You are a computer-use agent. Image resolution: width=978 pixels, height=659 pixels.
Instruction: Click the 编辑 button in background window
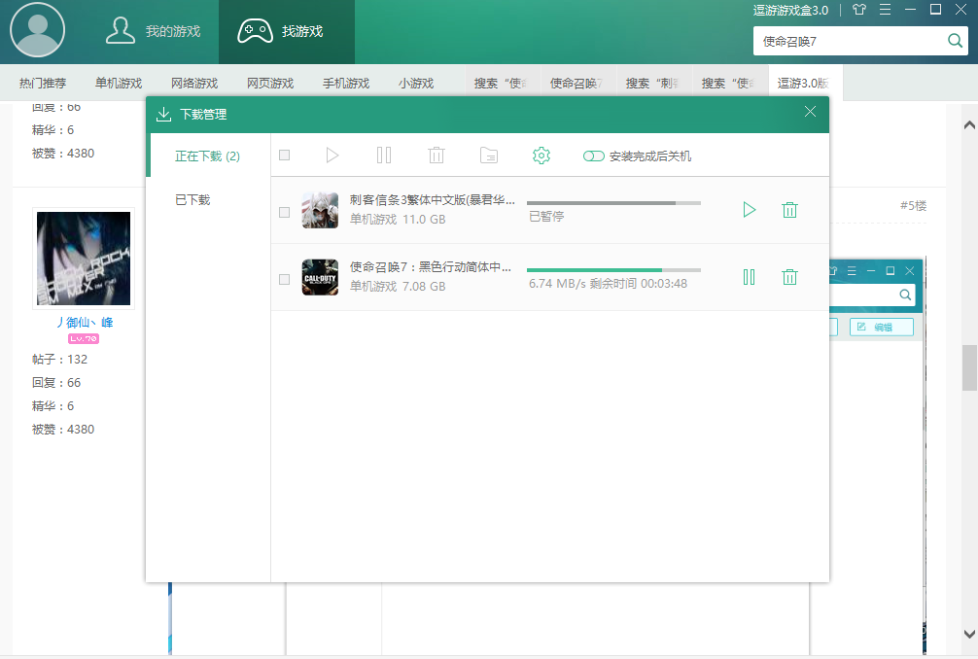click(x=882, y=327)
